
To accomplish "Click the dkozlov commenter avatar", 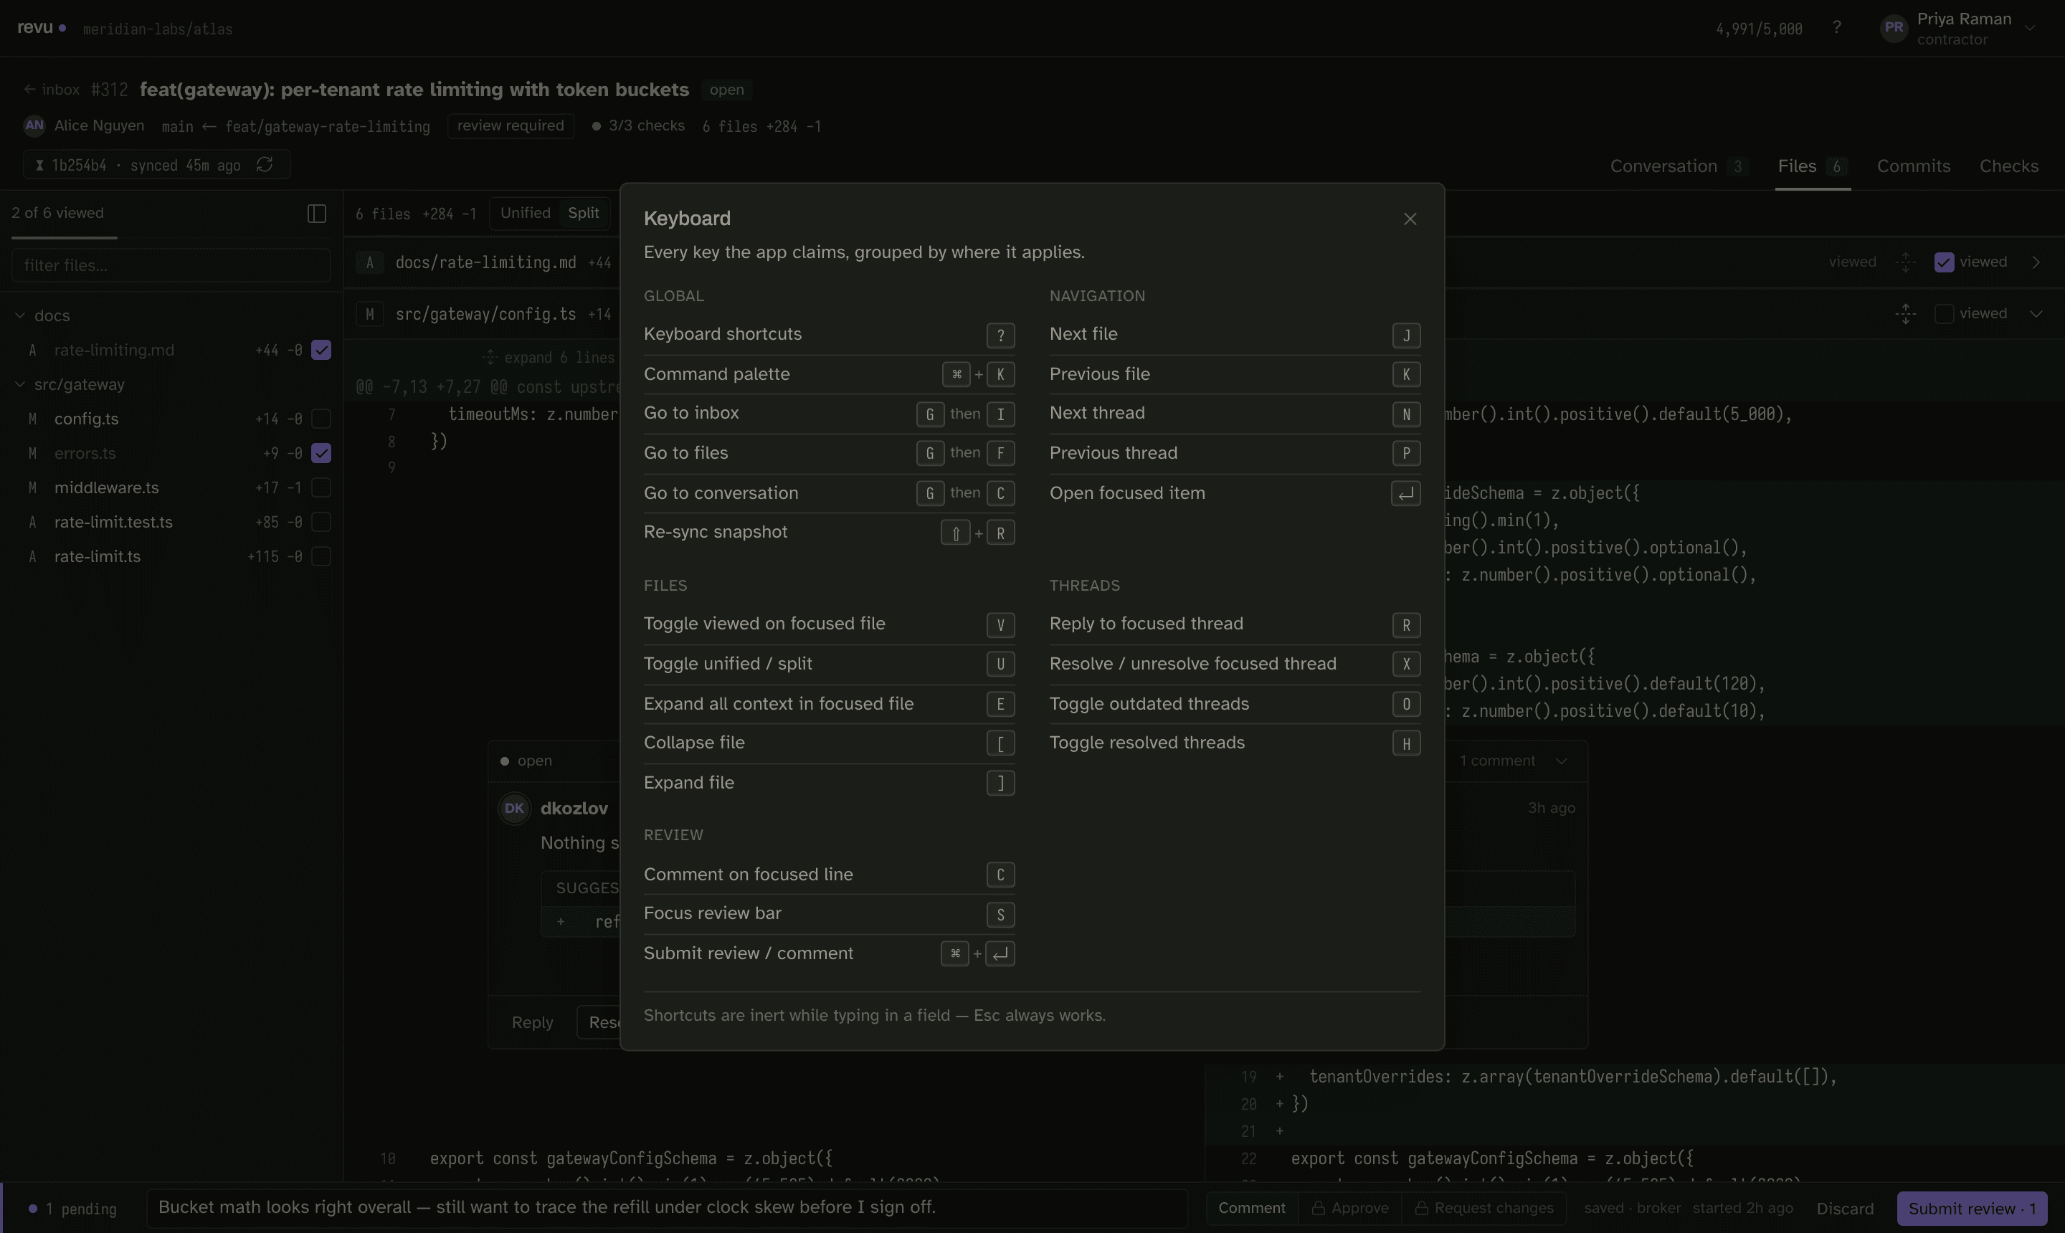I will pyautogui.click(x=514, y=809).
